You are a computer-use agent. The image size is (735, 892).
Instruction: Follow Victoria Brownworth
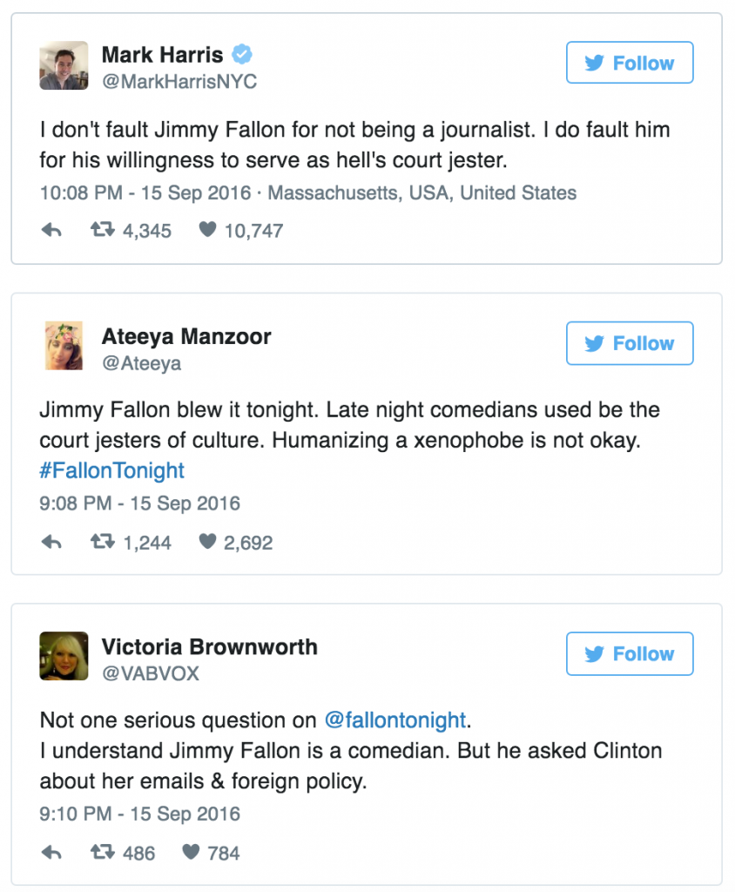click(630, 654)
